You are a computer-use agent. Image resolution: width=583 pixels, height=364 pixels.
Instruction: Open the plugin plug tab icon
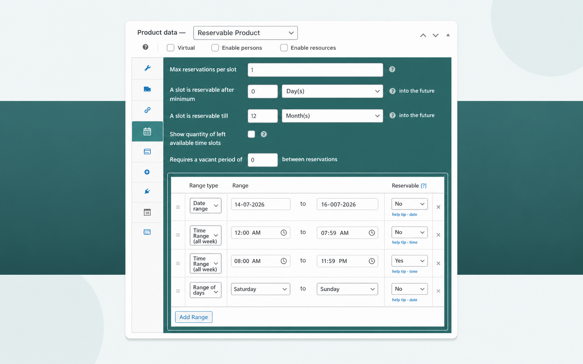147,192
